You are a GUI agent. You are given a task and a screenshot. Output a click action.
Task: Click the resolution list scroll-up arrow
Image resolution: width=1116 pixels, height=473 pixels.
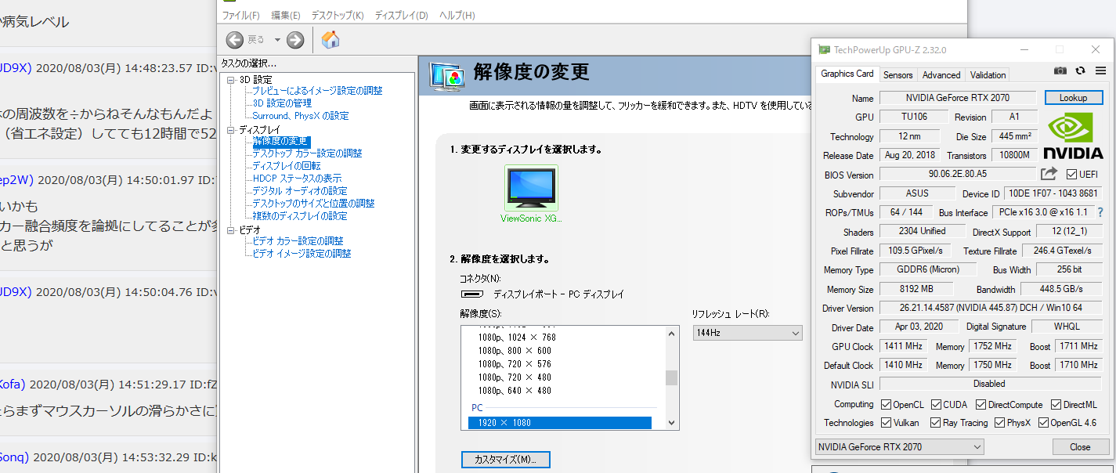(671, 334)
